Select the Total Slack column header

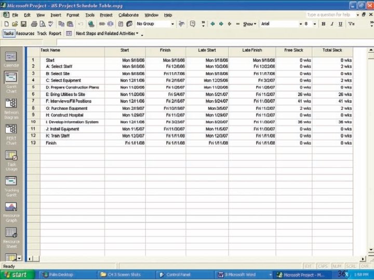point(332,50)
